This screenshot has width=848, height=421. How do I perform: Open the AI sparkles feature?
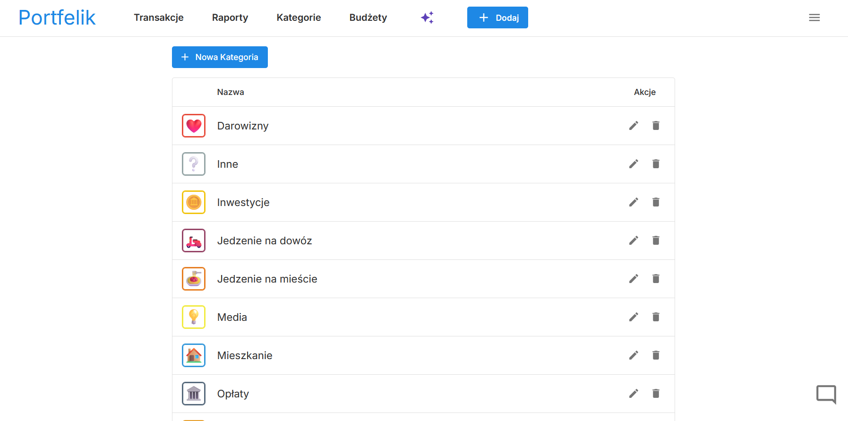point(427,17)
